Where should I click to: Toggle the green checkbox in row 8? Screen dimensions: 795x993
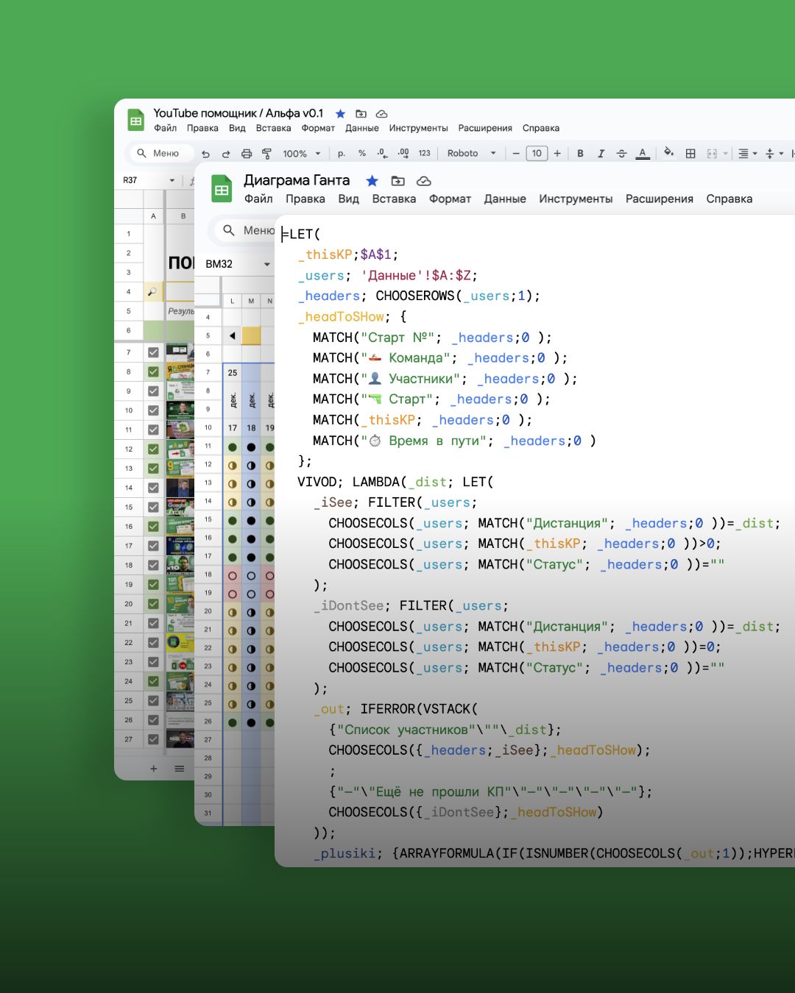(x=153, y=372)
